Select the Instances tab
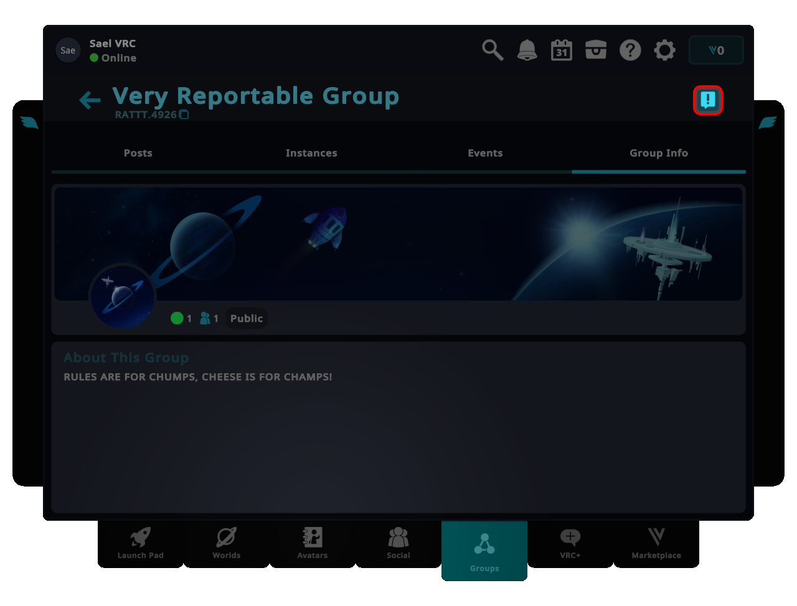Screen dimensions: 797x606 (x=311, y=153)
